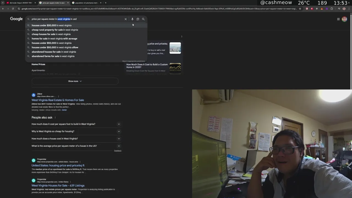Viewport: 352px width, 198px height.
Task: Open Google Lens image search icon
Action: coord(138,19)
